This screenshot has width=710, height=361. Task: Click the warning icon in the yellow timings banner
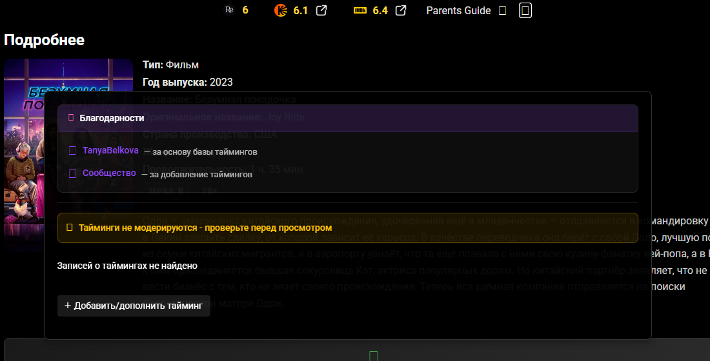[x=69, y=227]
